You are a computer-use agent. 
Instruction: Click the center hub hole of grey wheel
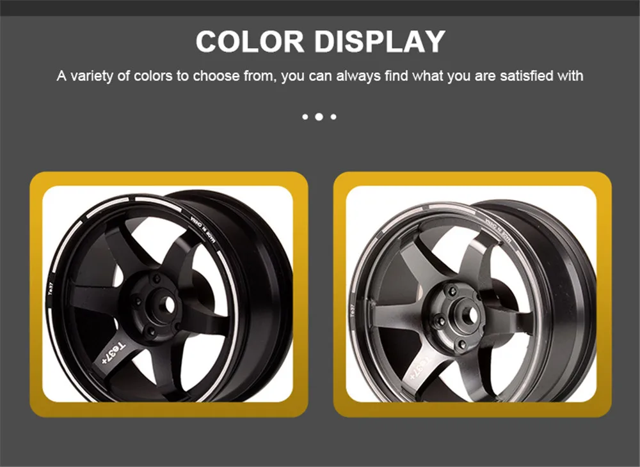[472, 314]
